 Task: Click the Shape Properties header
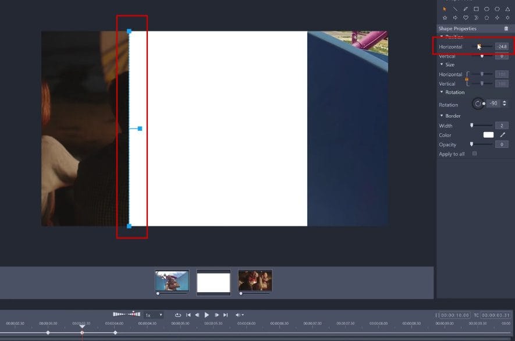coord(458,28)
